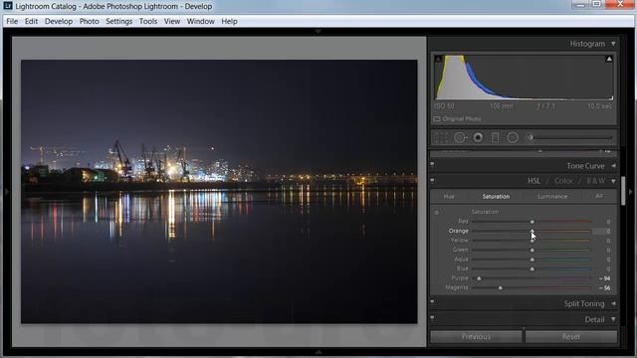Click the Purple saturation value -94
Viewport: 637px width, 358px height.
click(604, 278)
